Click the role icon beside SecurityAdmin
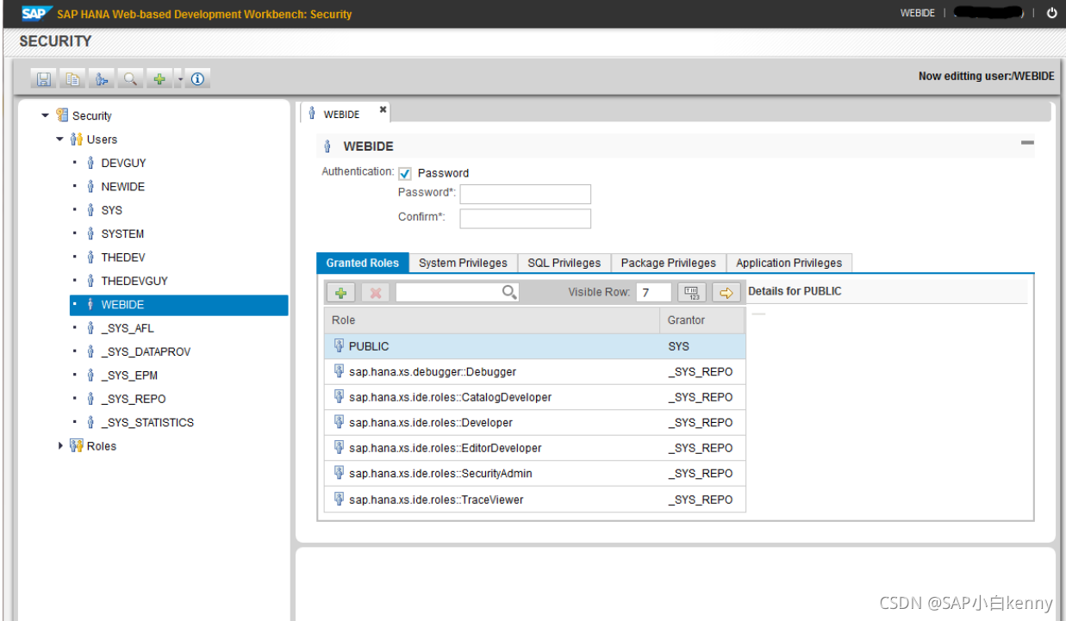 (x=339, y=473)
